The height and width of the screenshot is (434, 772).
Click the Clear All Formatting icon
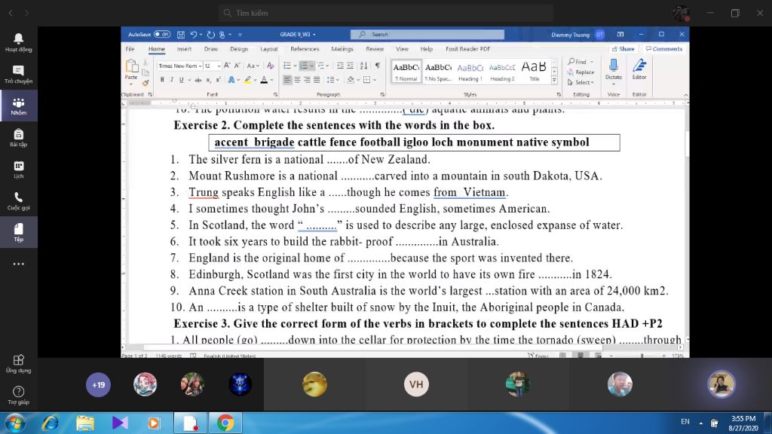click(271, 66)
